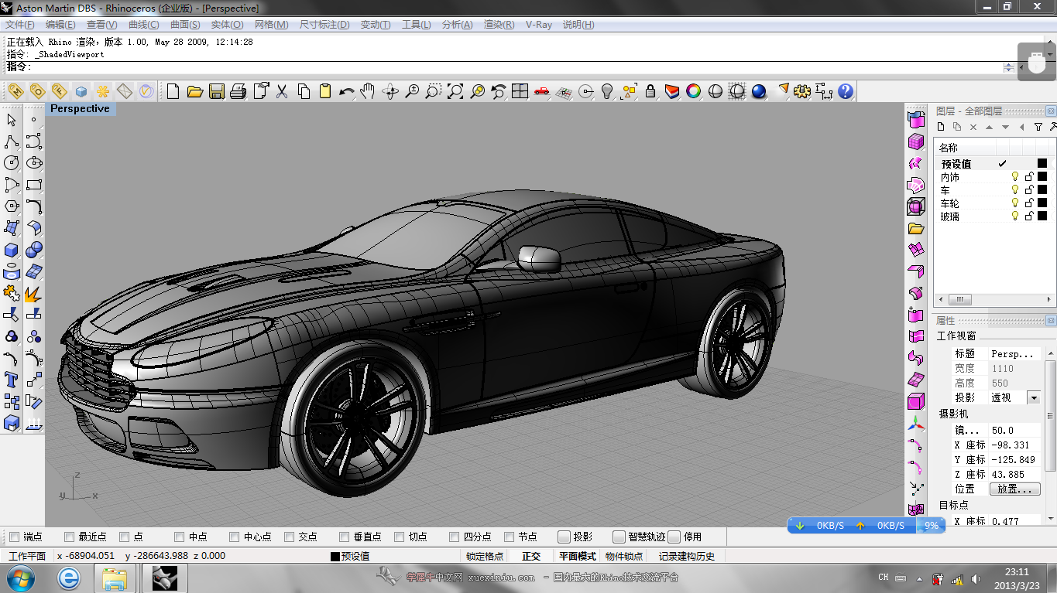Click the Lock padlock icon in toolbar
Image resolution: width=1057 pixels, height=593 pixels.
(x=650, y=91)
